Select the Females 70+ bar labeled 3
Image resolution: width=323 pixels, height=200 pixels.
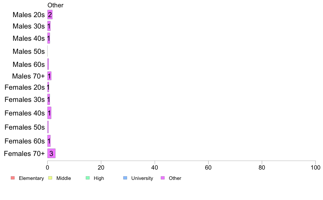click(51, 153)
